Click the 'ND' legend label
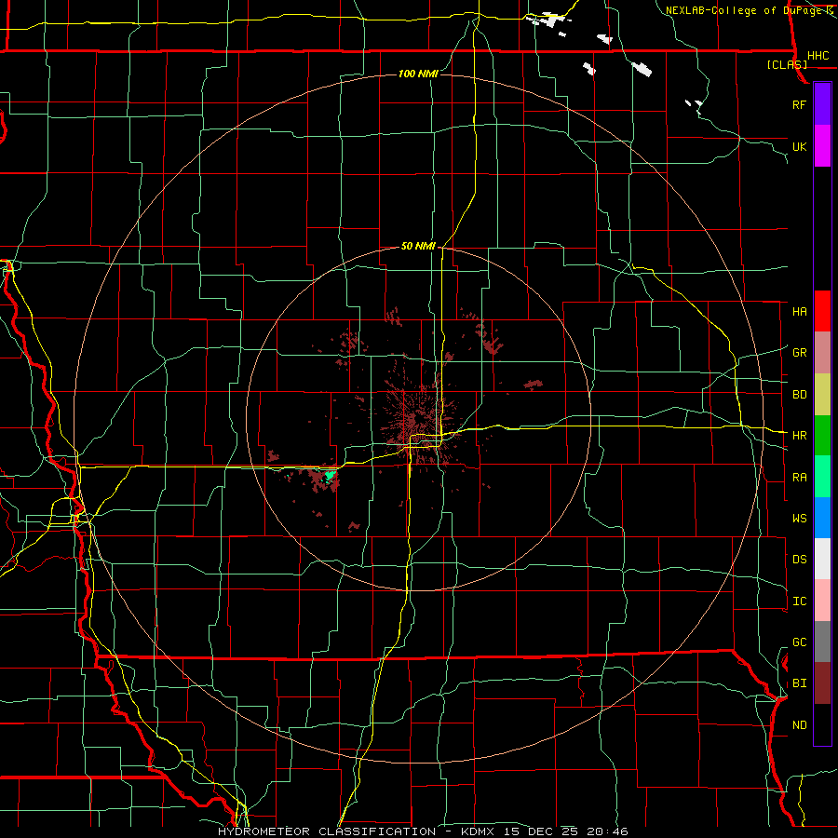838x838 pixels. pos(799,724)
